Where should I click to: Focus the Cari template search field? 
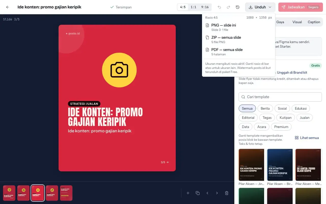[x=280, y=97]
